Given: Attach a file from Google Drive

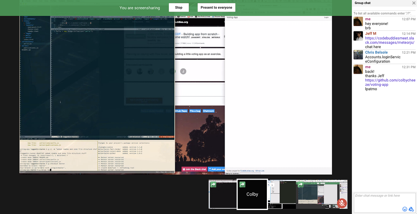Looking at the screenshot, I should click(411, 209).
